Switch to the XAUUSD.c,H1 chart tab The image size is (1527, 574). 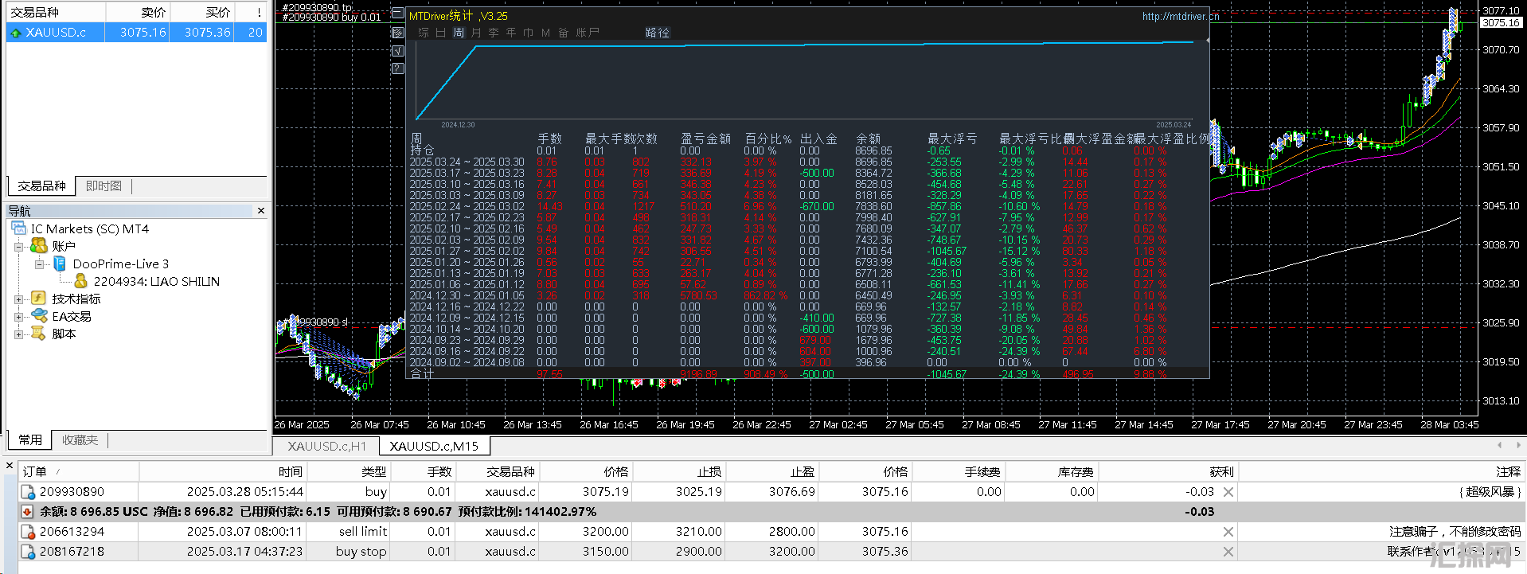click(326, 446)
